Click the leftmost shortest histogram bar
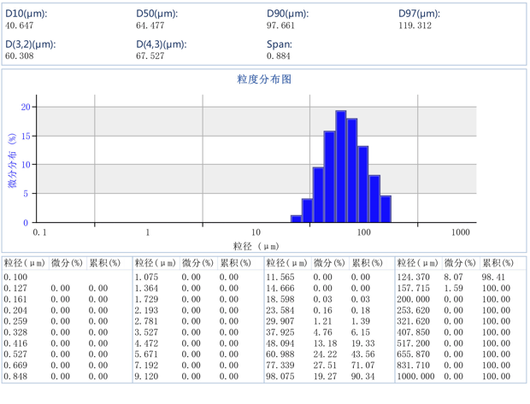530x404 pixels. [296, 219]
